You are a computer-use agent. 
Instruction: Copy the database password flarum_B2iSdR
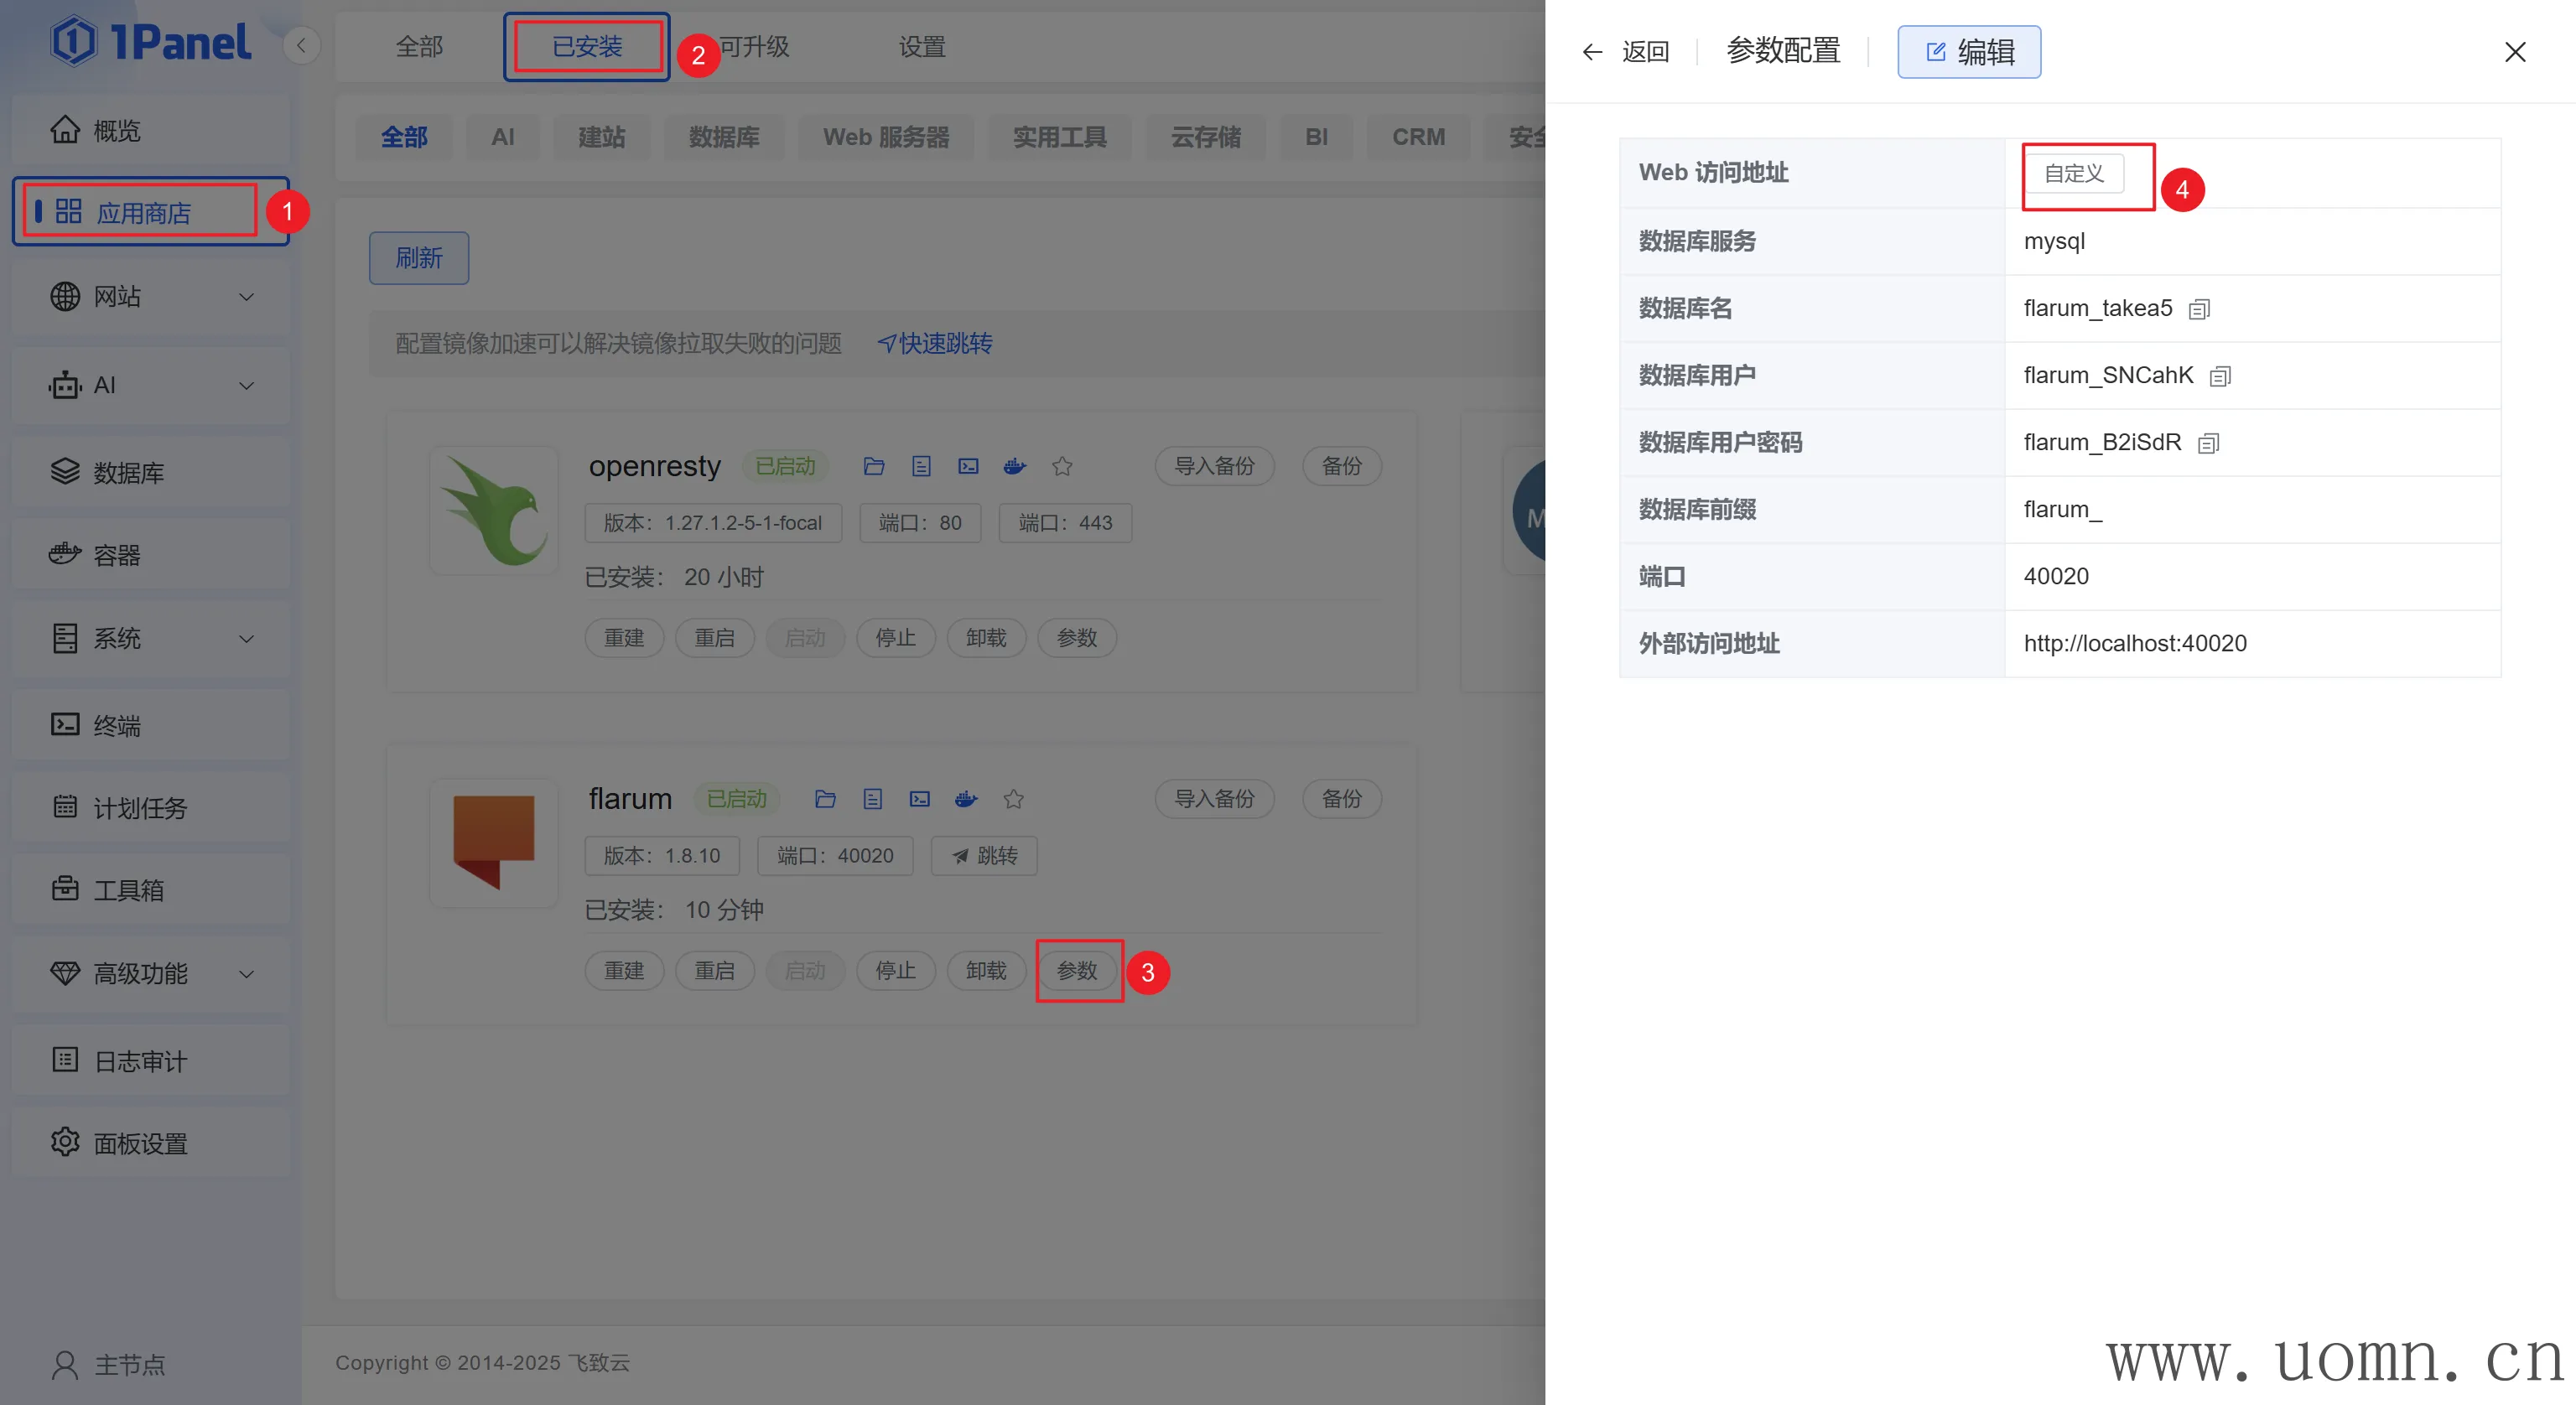tap(2208, 444)
